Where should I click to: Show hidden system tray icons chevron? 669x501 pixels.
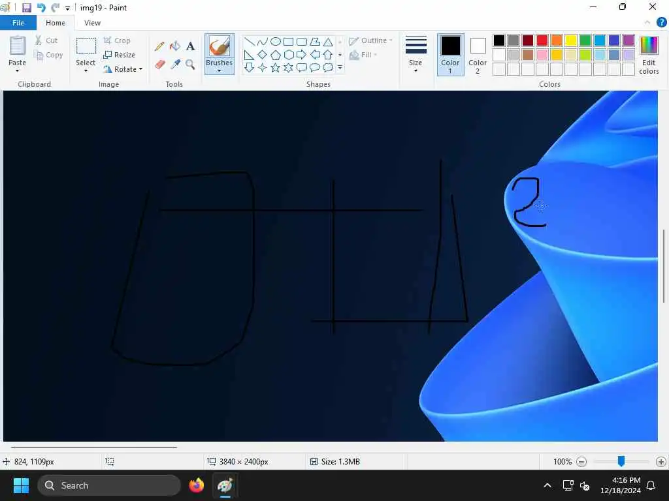click(x=547, y=485)
